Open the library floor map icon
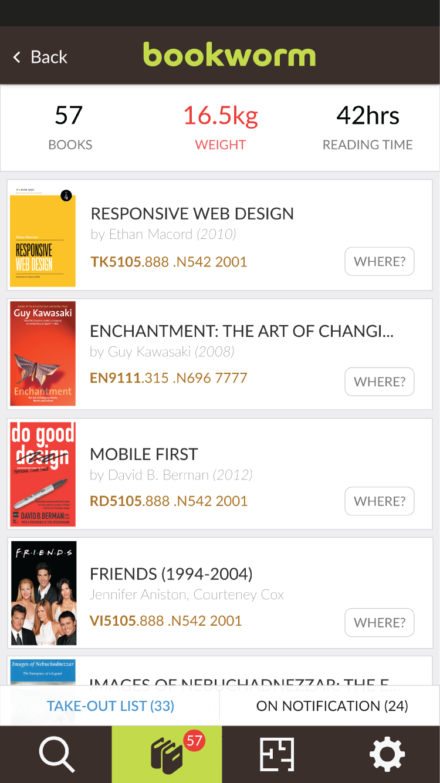Image resolution: width=440 pixels, height=783 pixels. point(276,754)
